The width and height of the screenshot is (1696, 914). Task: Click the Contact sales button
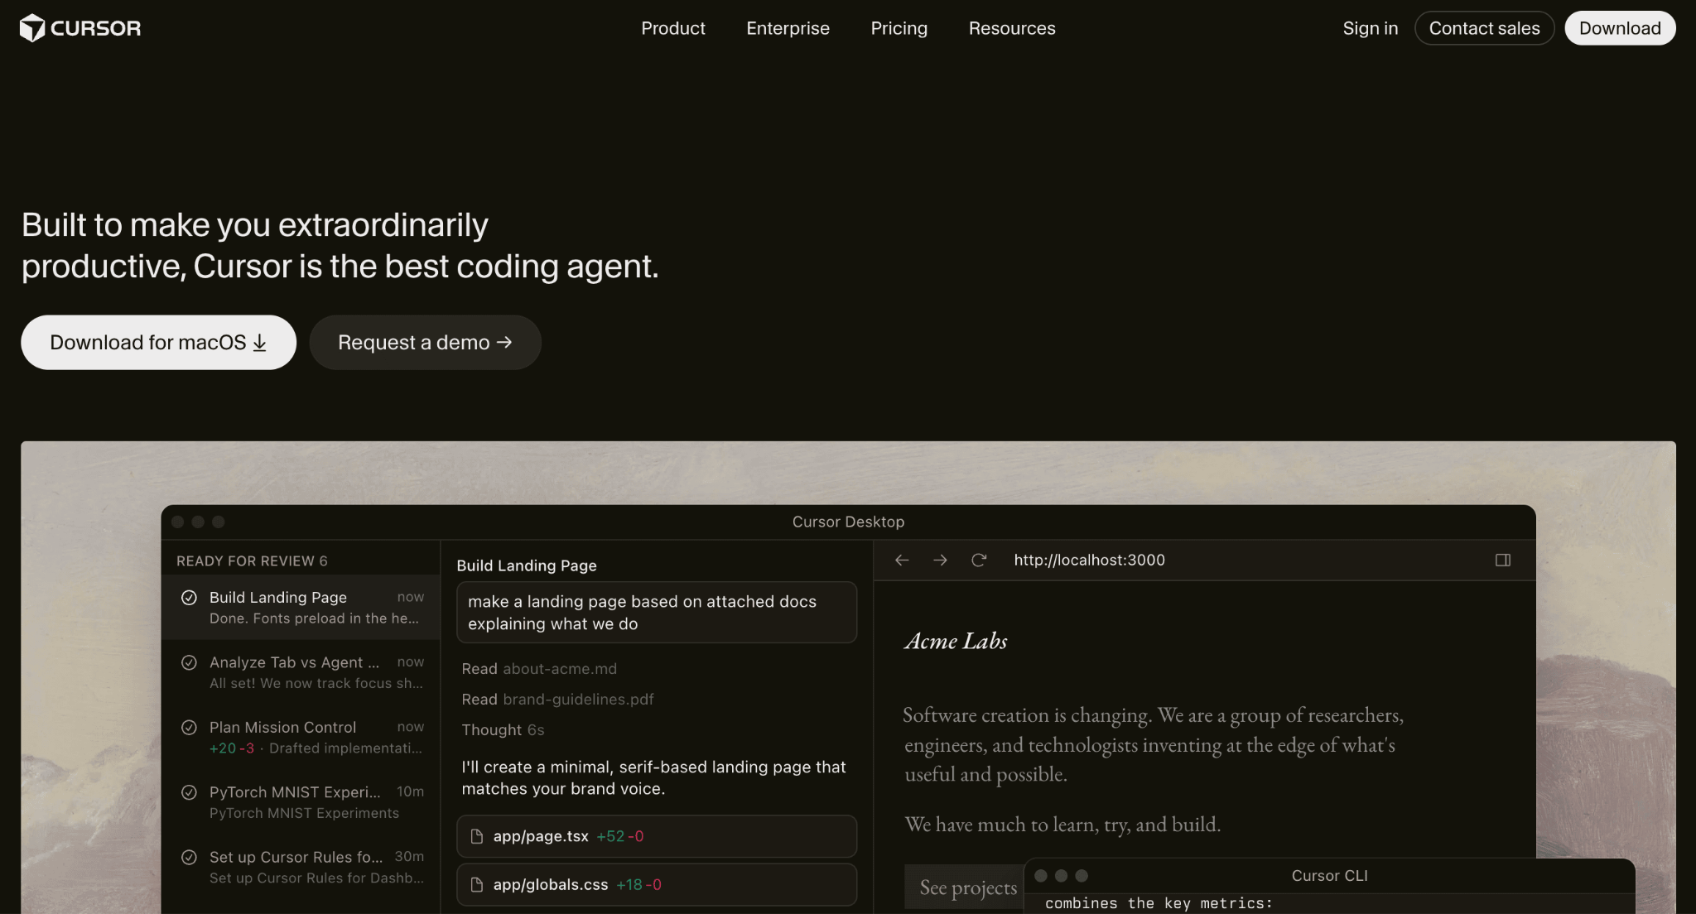[x=1484, y=28]
